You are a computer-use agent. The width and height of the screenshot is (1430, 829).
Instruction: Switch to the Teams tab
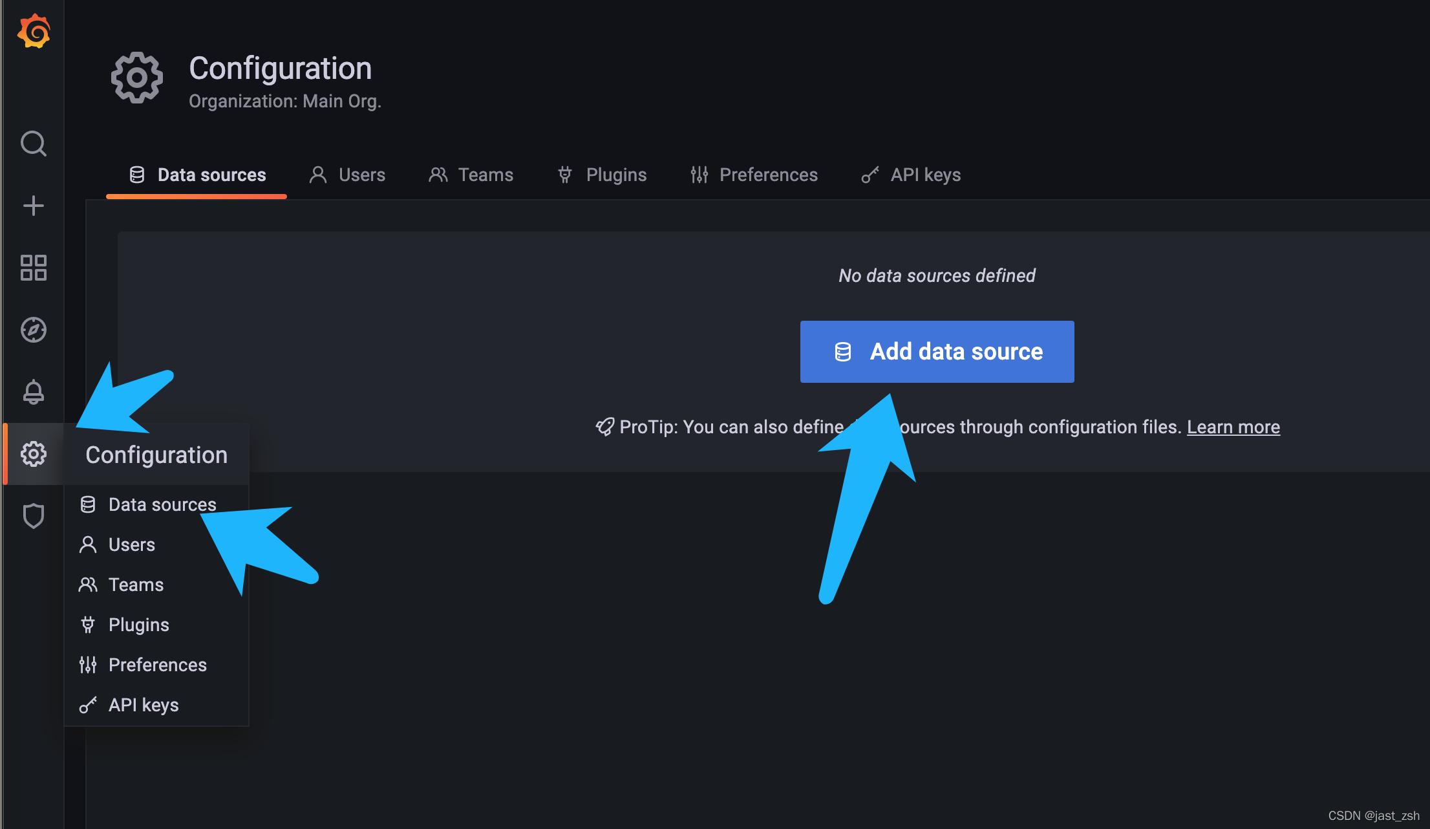point(471,175)
